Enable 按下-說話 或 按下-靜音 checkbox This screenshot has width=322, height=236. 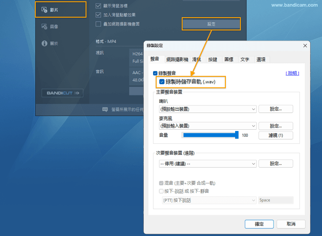pos(161,191)
